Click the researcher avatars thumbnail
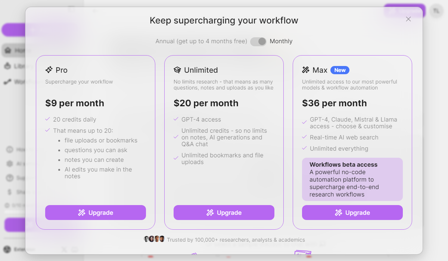This screenshot has width=448, height=261. click(154, 239)
